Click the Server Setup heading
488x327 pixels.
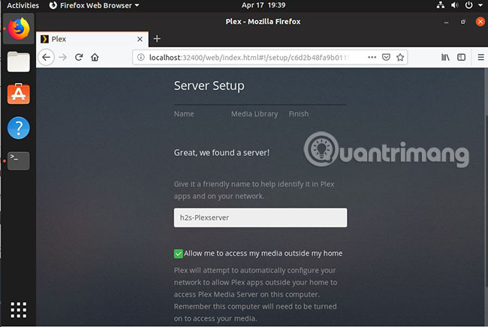pos(209,86)
